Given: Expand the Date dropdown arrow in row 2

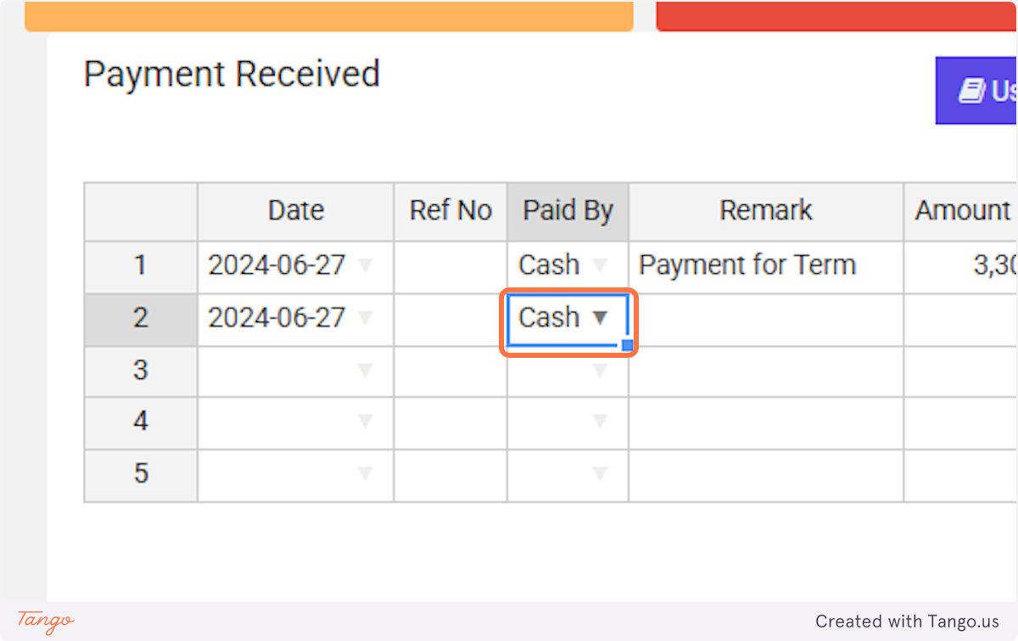Looking at the screenshot, I should (x=366, y=318).
